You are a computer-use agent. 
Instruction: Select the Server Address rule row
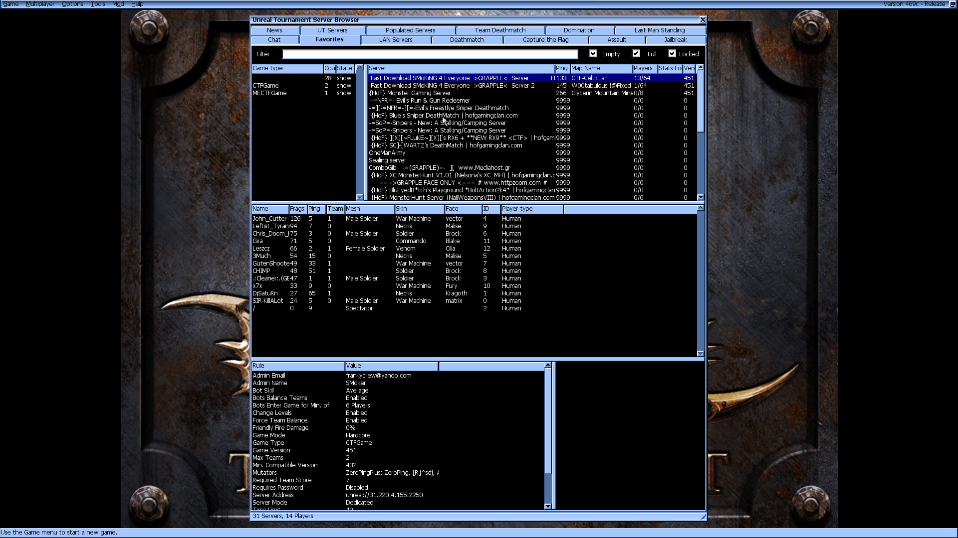point(398,495)
